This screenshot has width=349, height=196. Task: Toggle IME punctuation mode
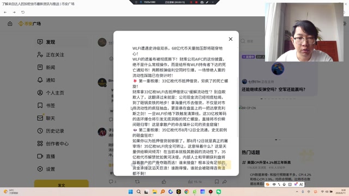pos(279,185)
